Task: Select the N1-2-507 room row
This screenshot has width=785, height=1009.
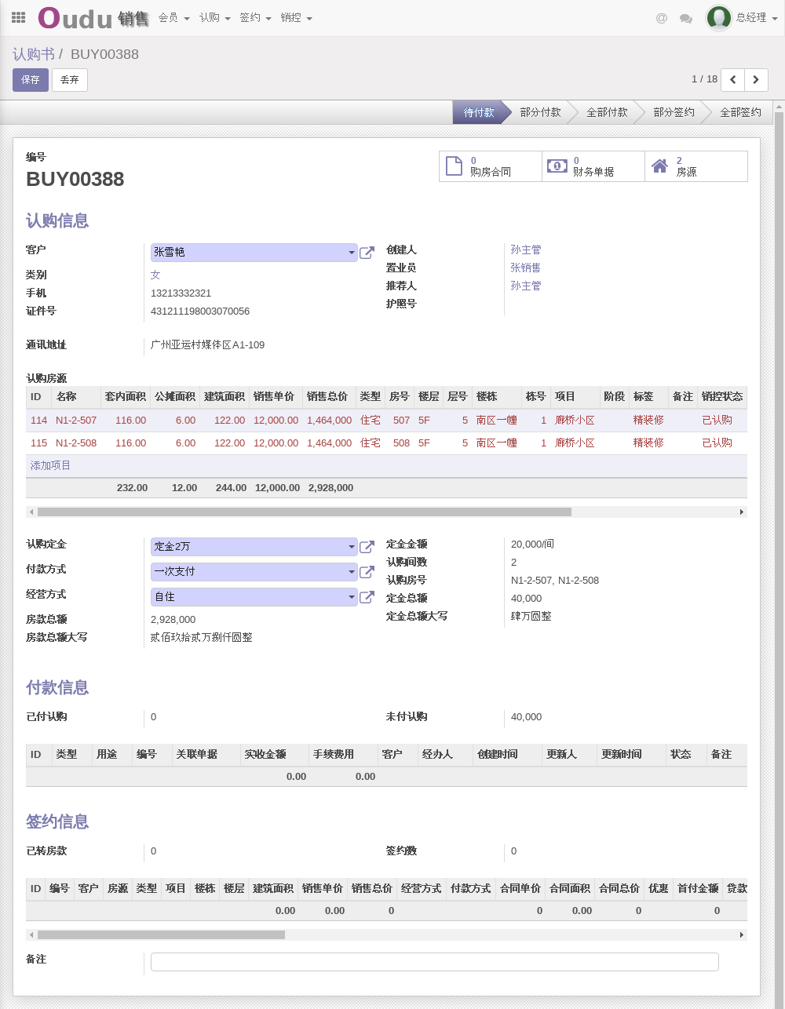Action: point(386,421)
